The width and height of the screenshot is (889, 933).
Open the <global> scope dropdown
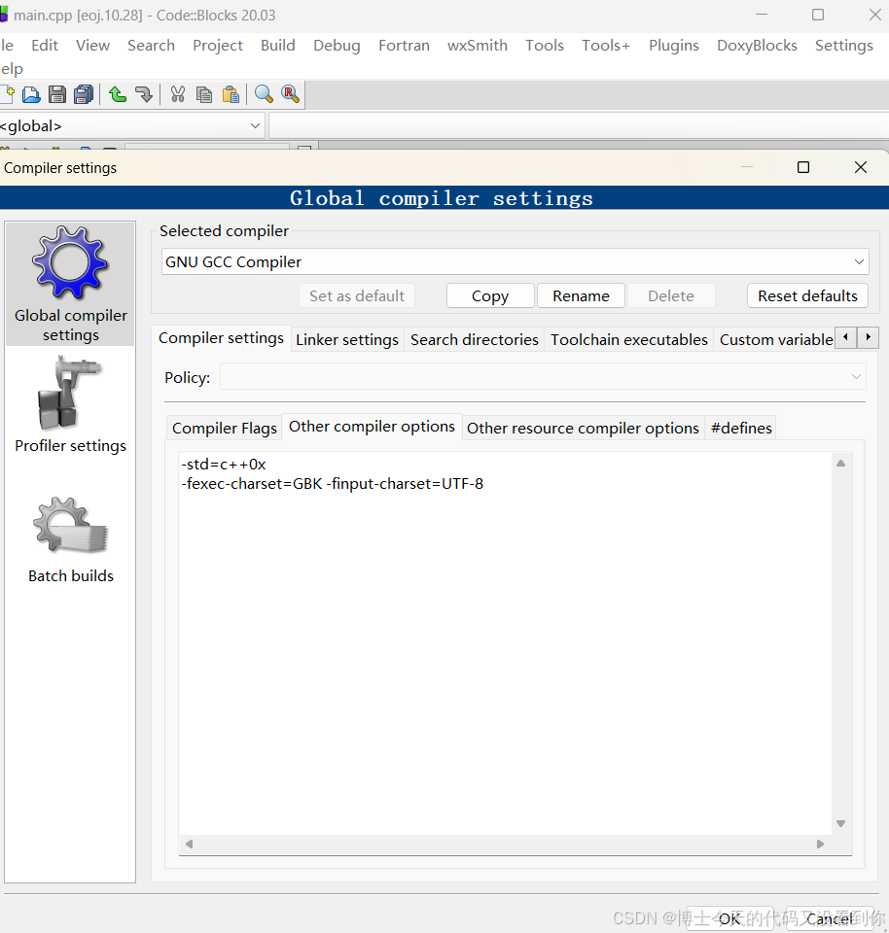click(131, 126)
